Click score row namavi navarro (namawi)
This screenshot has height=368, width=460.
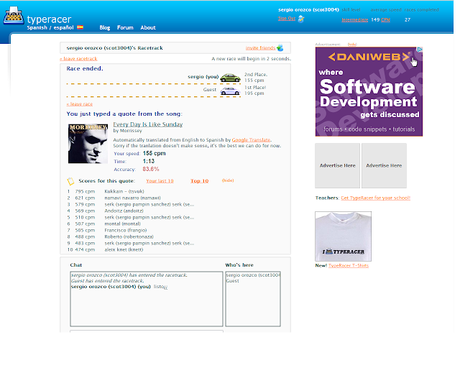point(114,198)
